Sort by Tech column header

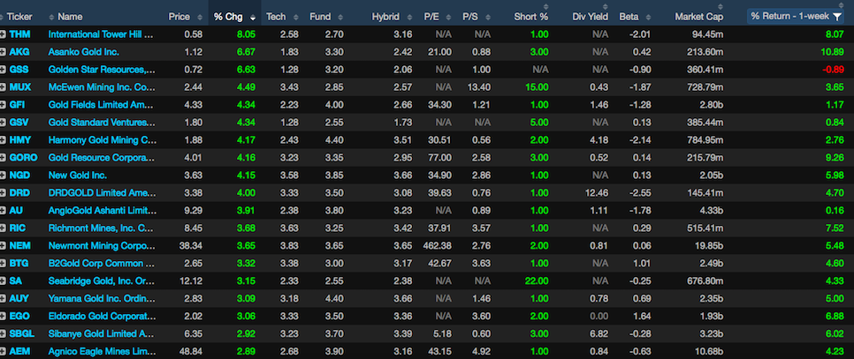[x=276, y=17]
